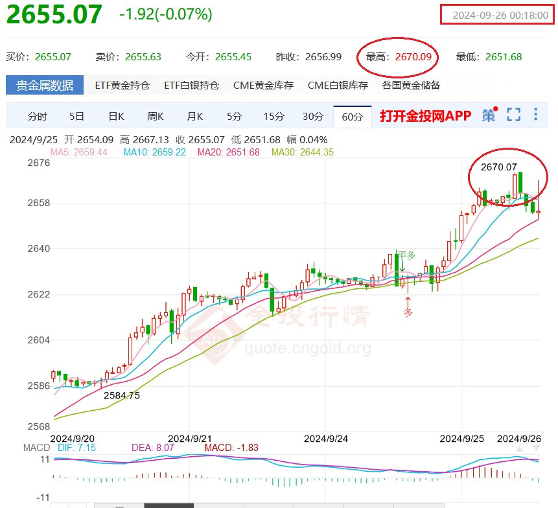Click the MA20: 2651.68 indicator label

[x=229, y=152]
